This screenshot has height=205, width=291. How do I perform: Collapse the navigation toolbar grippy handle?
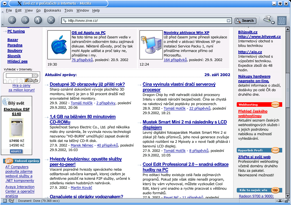tap(2, 20)
